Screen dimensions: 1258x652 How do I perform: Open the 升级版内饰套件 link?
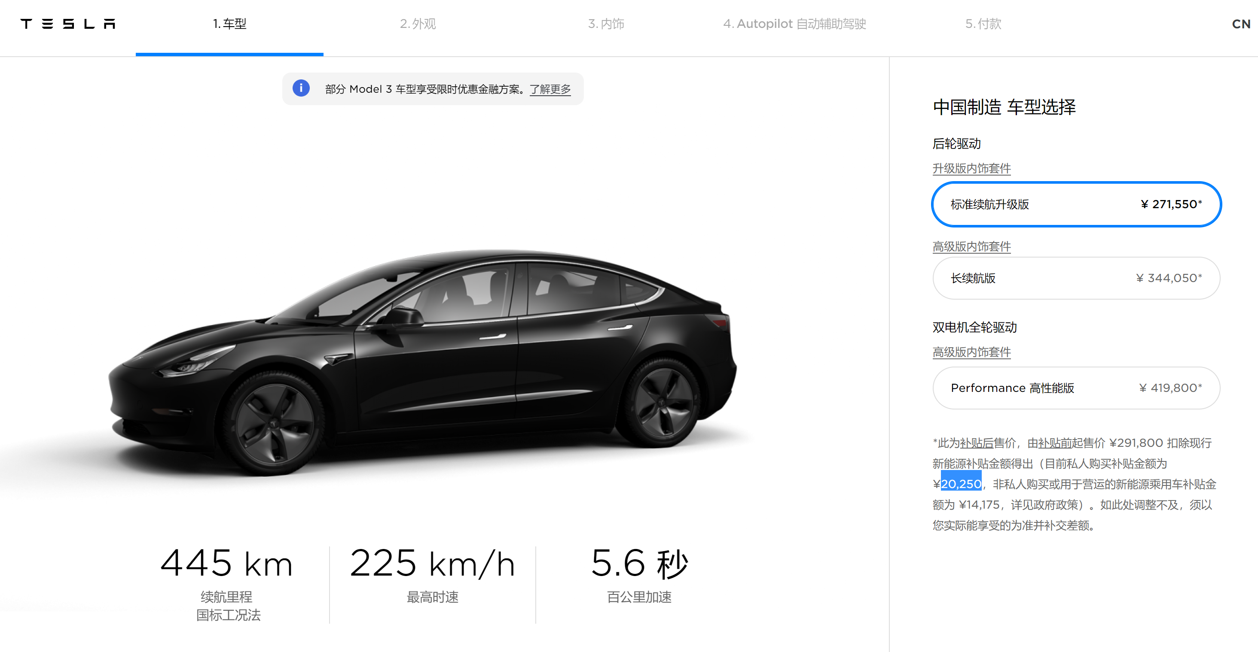tap(971, 168)
